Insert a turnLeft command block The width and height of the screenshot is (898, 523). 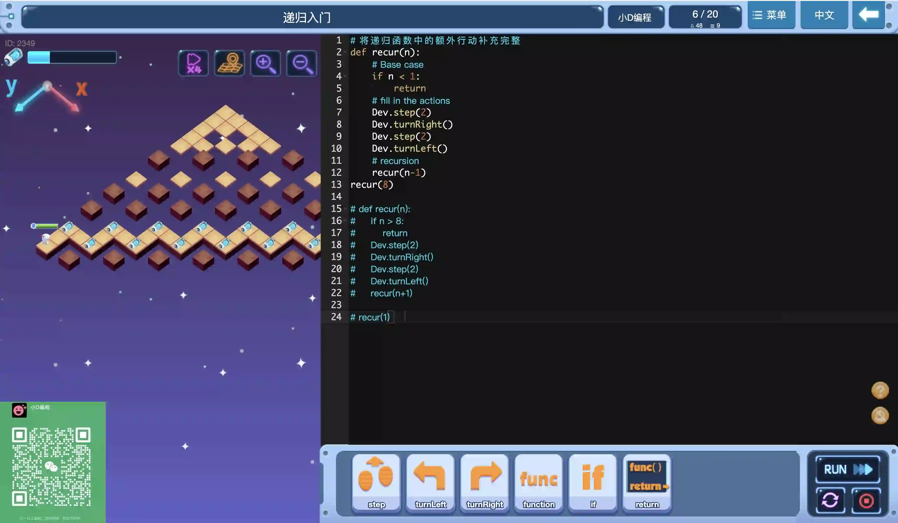tap(430, 482)
